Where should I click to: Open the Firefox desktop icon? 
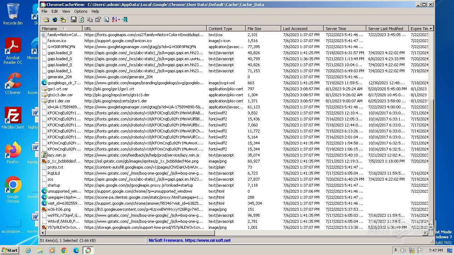click(13, 153)
